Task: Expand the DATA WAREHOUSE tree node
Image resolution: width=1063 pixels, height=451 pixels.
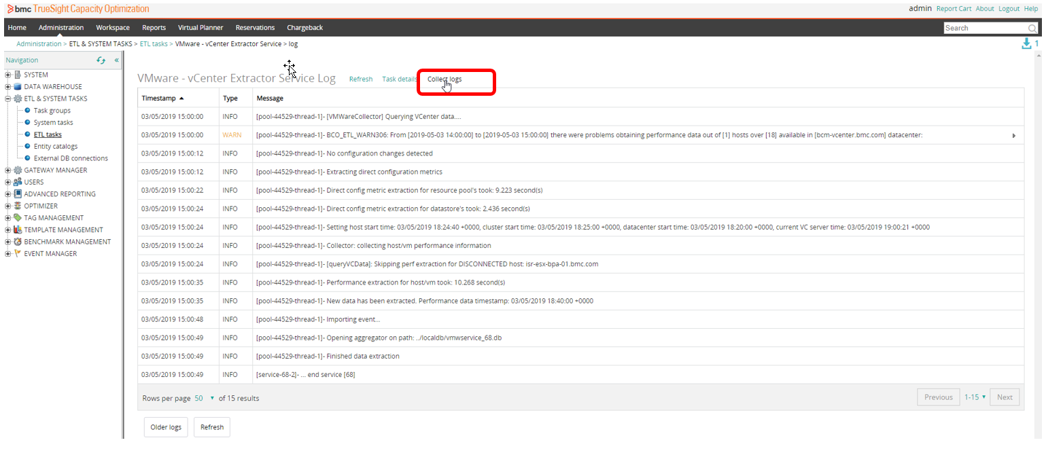Action: 7,87
